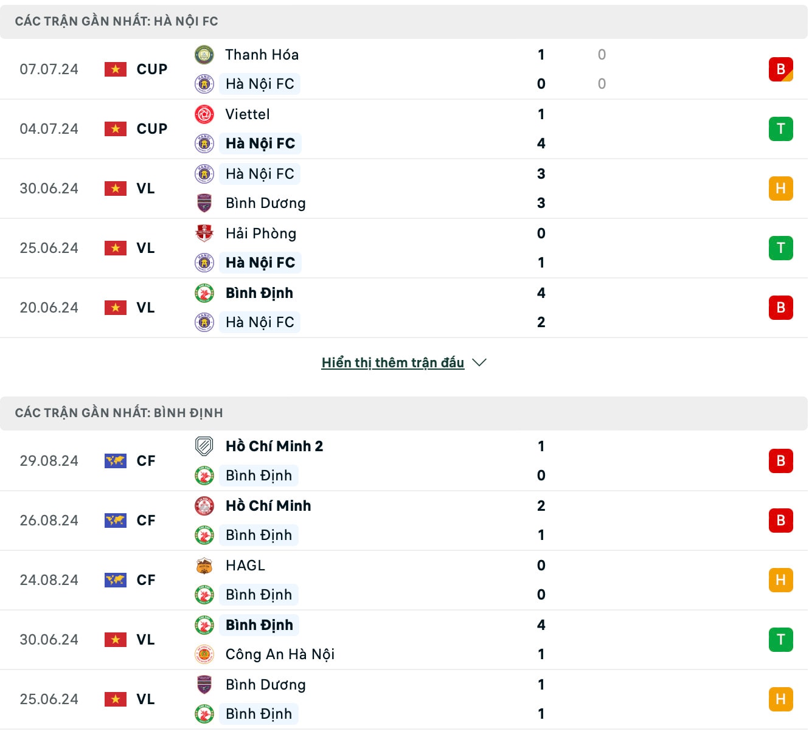This screenshot has width=809, height=737.
Task: Click the Viettel red club logo
Action: pyautogui.click(x=204, y=114)
